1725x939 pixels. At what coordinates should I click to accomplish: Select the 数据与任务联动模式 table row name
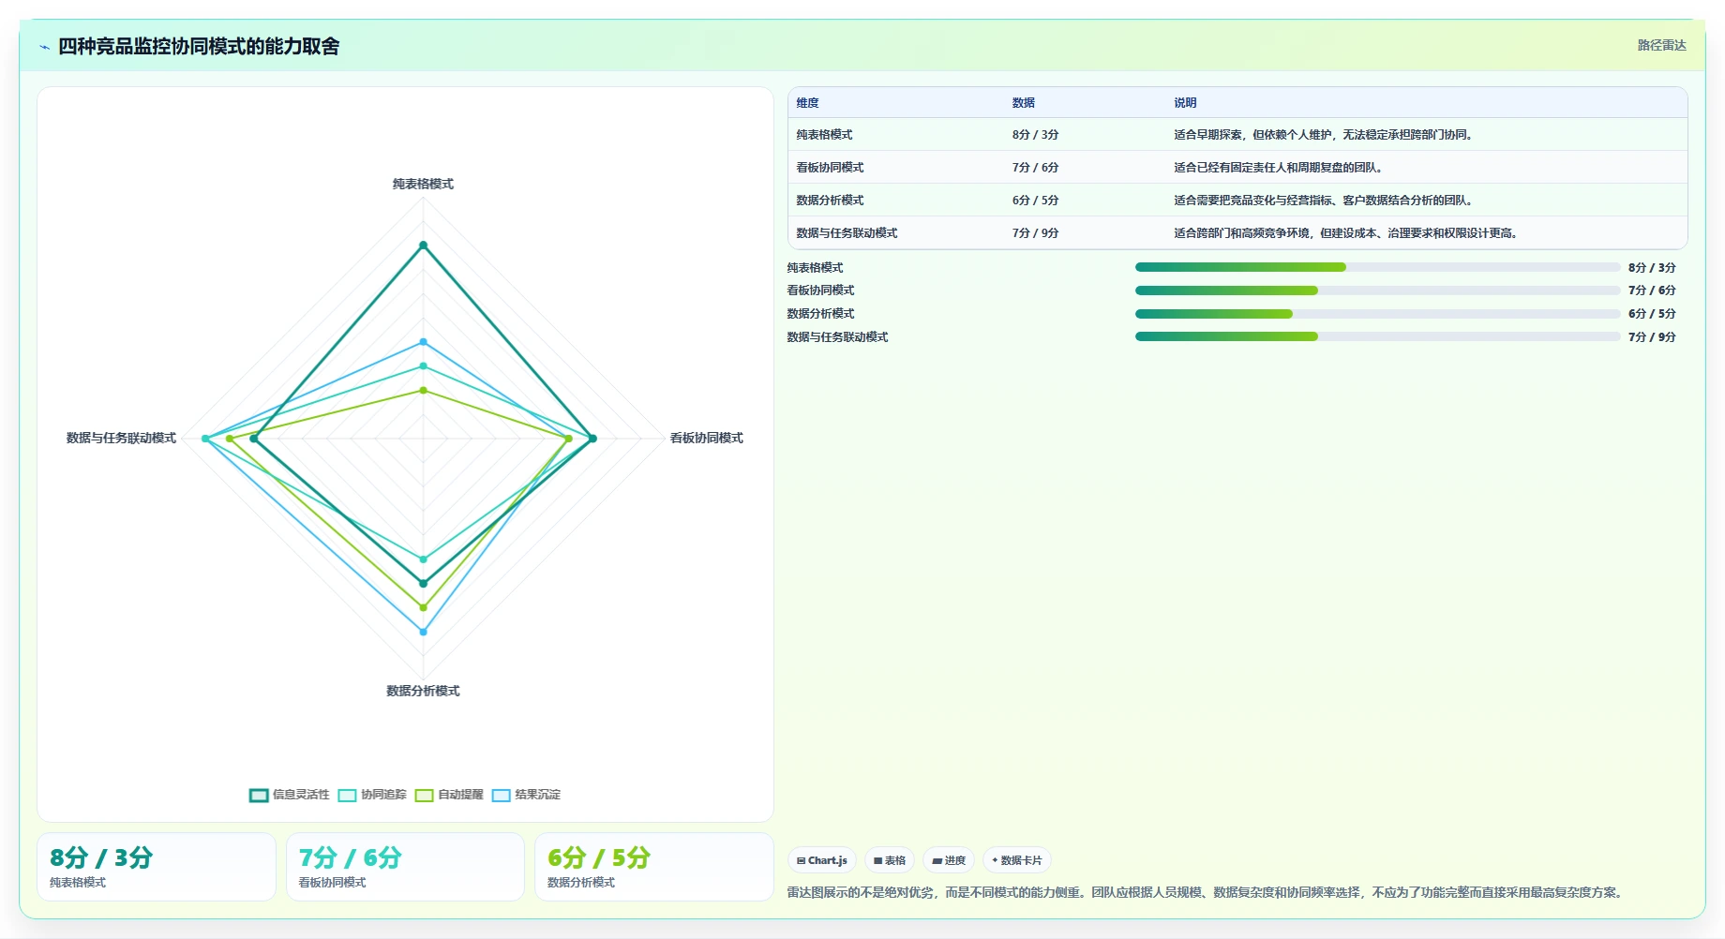847,233
